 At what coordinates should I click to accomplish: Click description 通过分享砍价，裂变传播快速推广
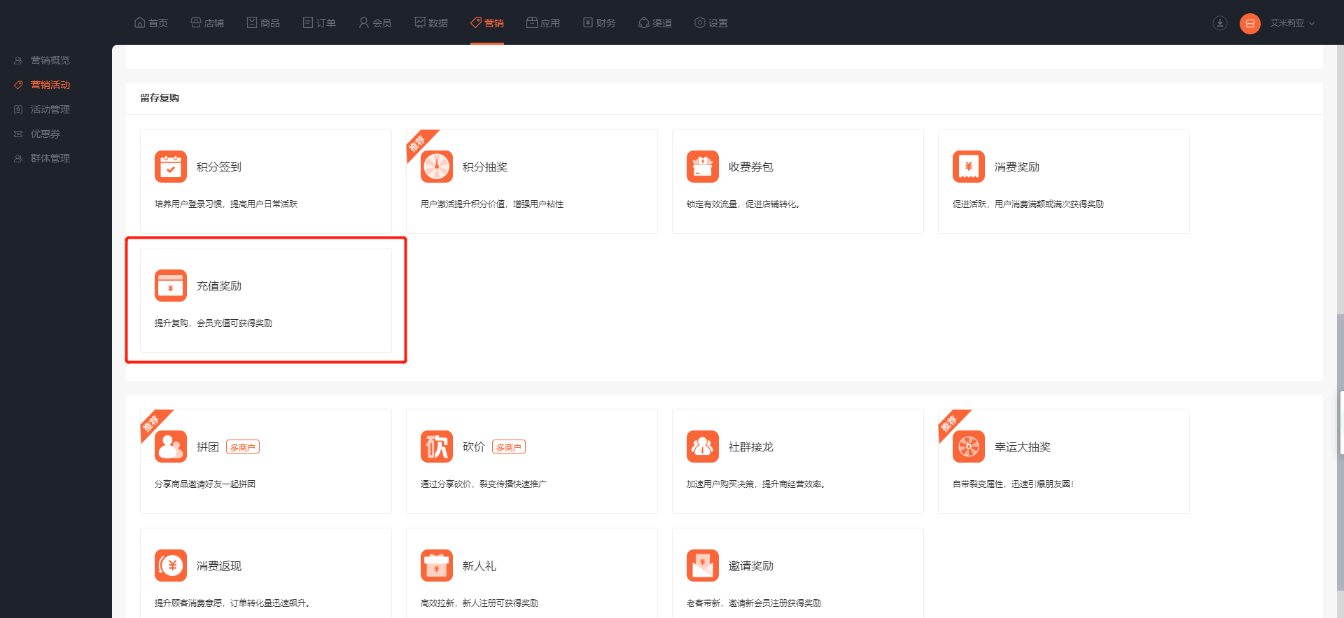pos(484,484)
